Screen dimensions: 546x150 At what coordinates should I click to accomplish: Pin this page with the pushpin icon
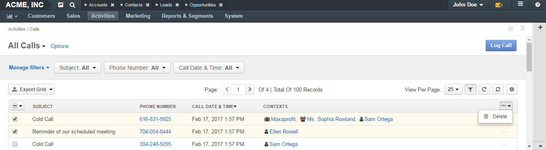[523, 29]
